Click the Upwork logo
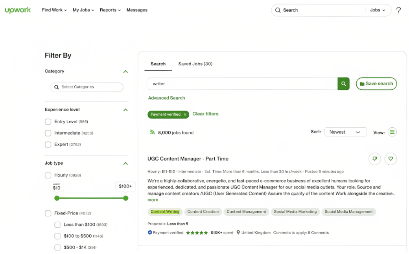 pos(18,10)
